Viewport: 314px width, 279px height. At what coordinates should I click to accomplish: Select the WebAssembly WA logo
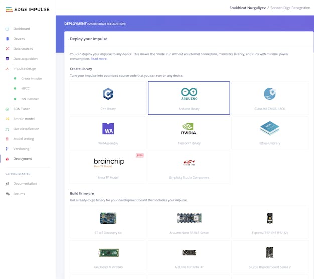108,129
